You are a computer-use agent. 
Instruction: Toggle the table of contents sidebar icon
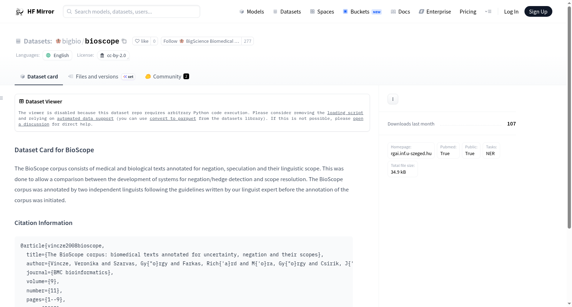(2, 98)
